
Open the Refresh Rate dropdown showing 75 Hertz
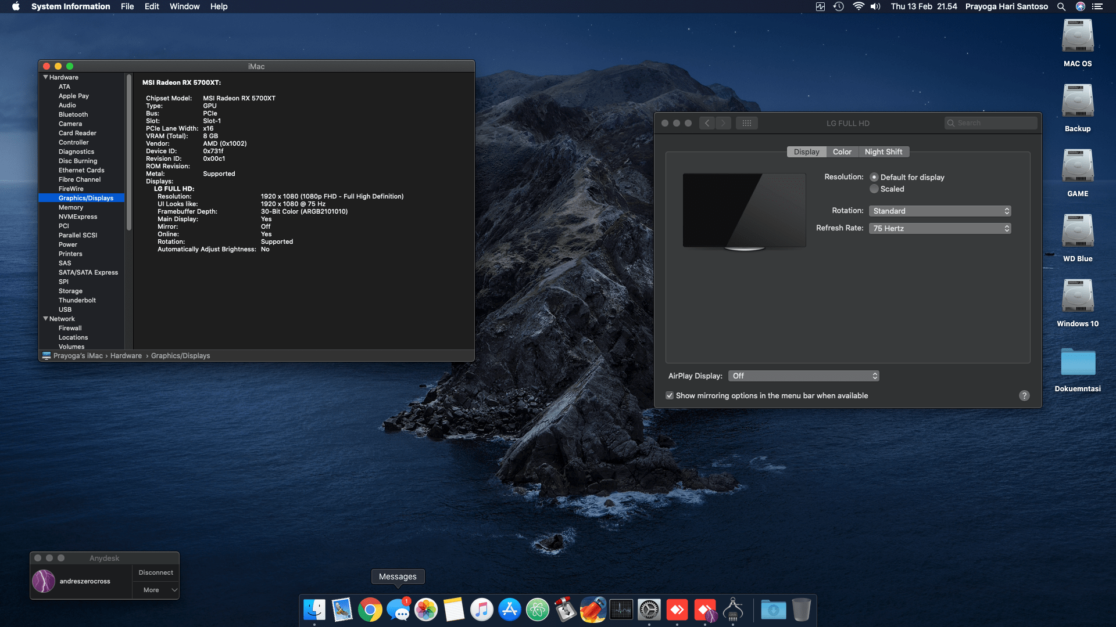click(x=939, y=228)
